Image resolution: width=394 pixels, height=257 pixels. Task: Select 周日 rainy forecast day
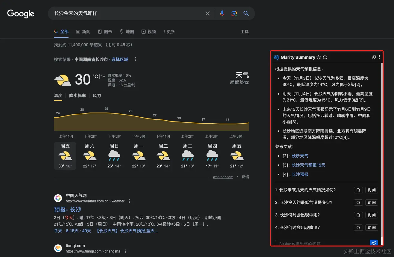(114, 156)
